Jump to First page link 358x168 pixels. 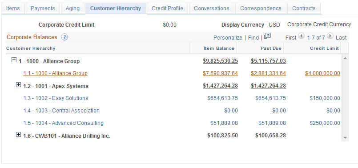tap(291, 38)
